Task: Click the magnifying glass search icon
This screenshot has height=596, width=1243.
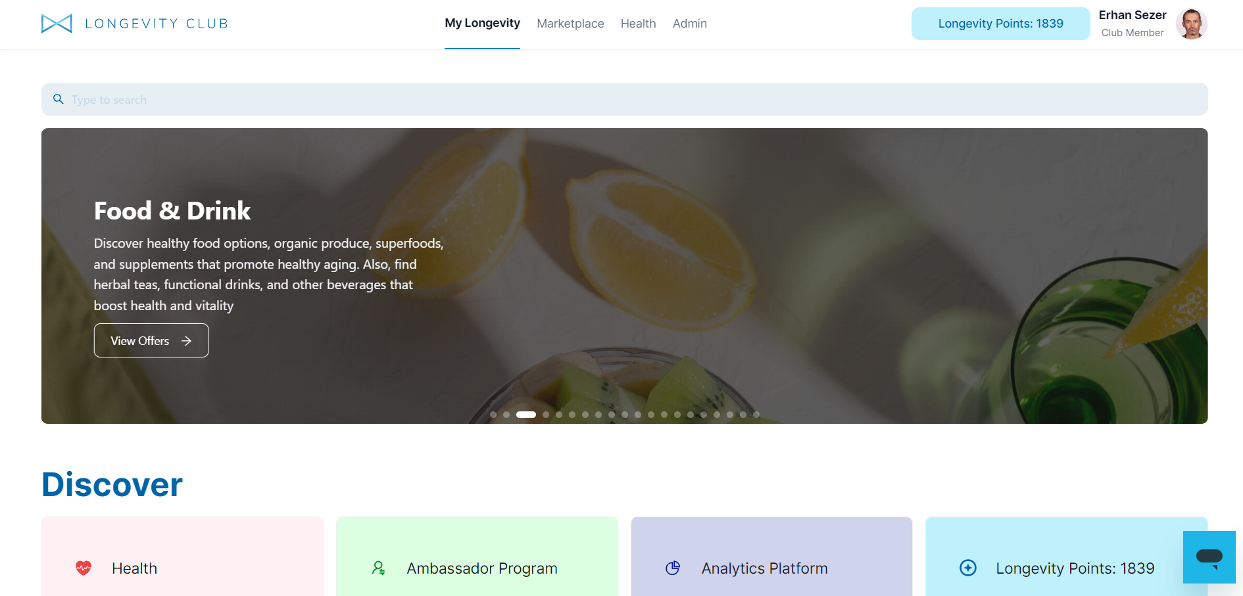Action: [x=59, y=99]
